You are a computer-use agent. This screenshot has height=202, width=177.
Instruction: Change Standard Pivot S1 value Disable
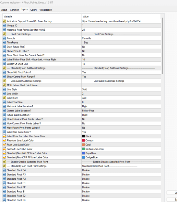pos(121,191)
